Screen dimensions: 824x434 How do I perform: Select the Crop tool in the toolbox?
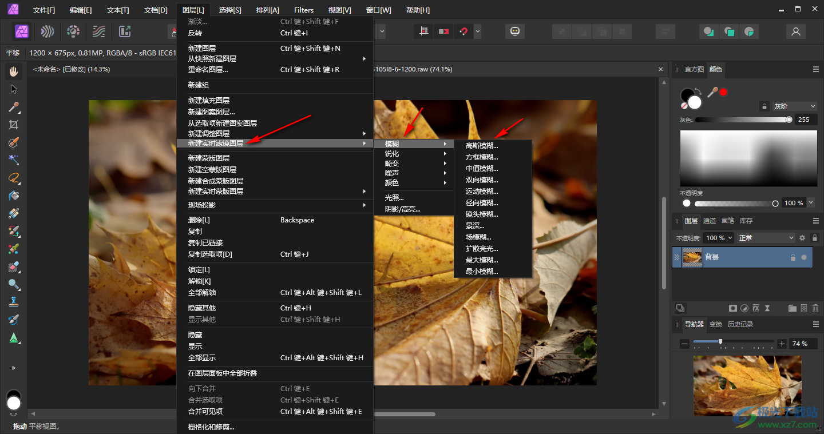tap(14, 125)
